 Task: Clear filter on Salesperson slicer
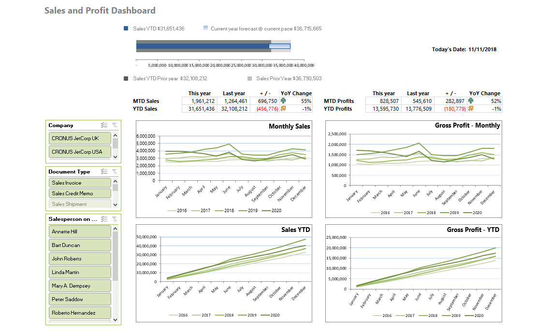115,219
